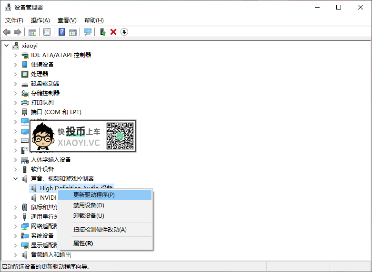372x272 pixels.
Task: Click the 磁盘驱动器 drive icon
Action: pos(25,84)
